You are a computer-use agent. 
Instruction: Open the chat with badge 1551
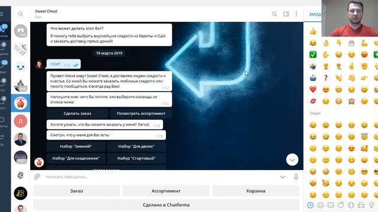[21, 157]
